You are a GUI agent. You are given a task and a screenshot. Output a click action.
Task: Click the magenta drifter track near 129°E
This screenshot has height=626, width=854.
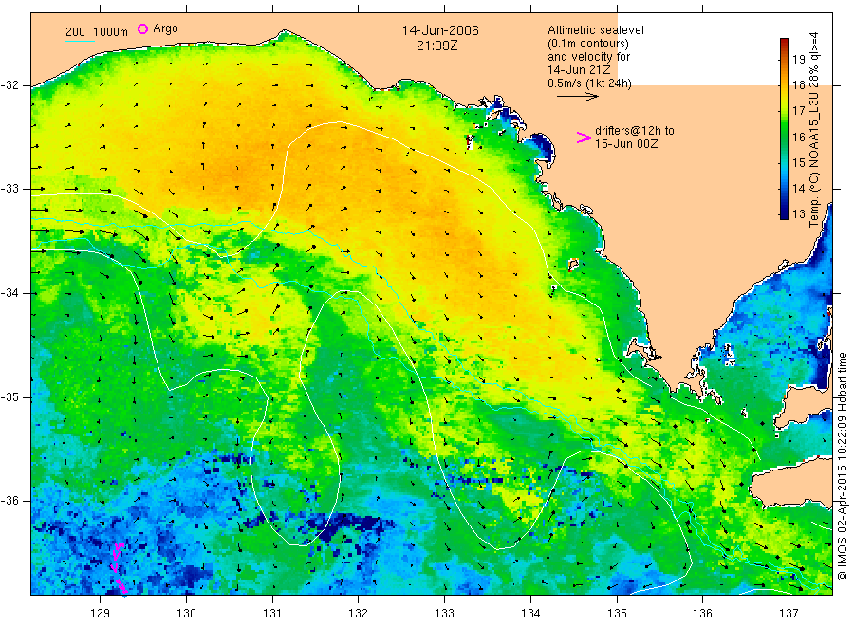tap(119, 568)
